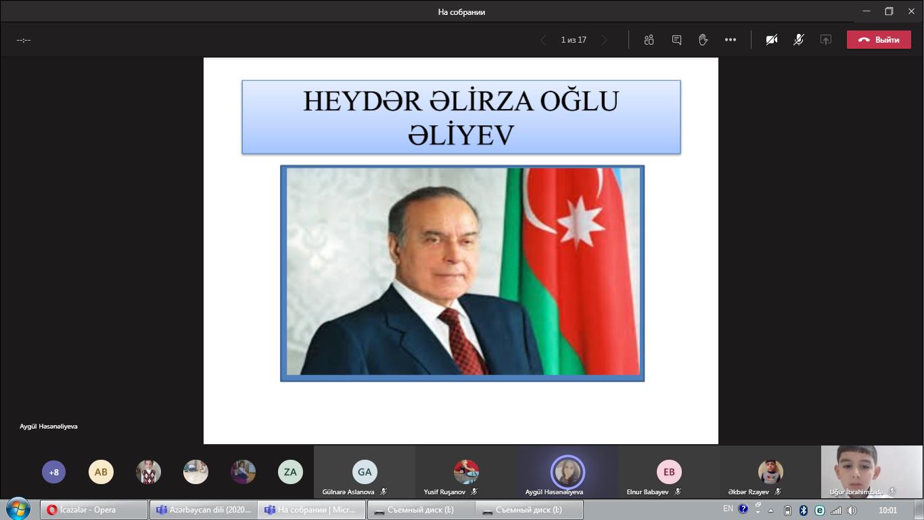Screen dimensions: 924x520
Task: Select Elnur Babayev's participant tile
Action: (x=669, y=472)
